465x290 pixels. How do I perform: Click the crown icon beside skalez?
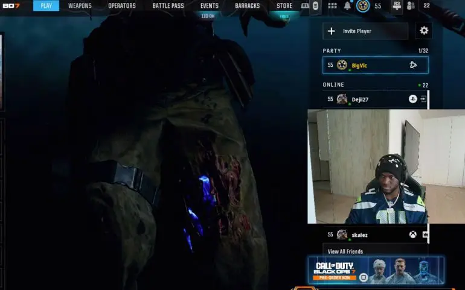pos(425,235)
